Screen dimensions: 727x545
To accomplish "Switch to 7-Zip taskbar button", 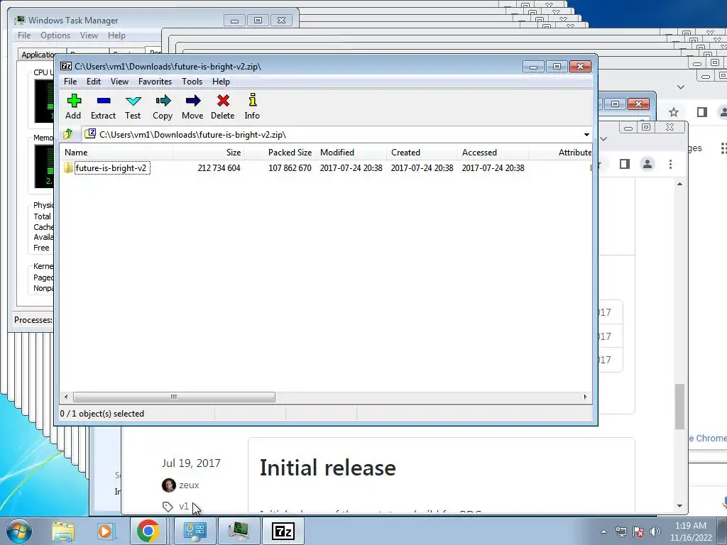I will click(283, 531).
